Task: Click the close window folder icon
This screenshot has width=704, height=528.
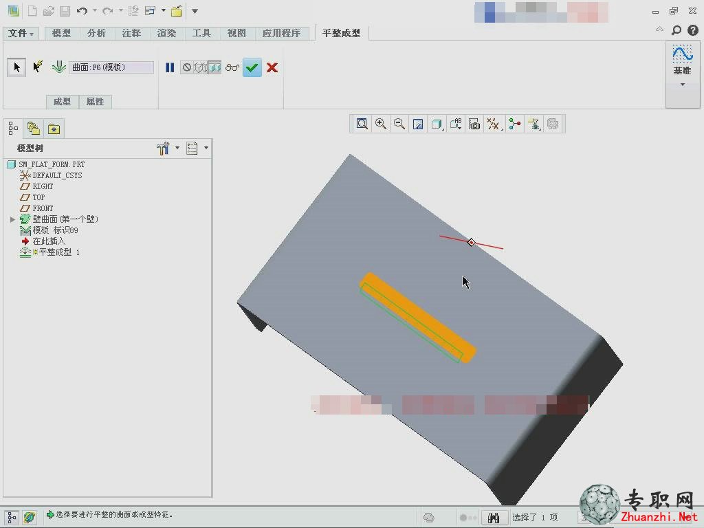Action: tap(177, 11)
